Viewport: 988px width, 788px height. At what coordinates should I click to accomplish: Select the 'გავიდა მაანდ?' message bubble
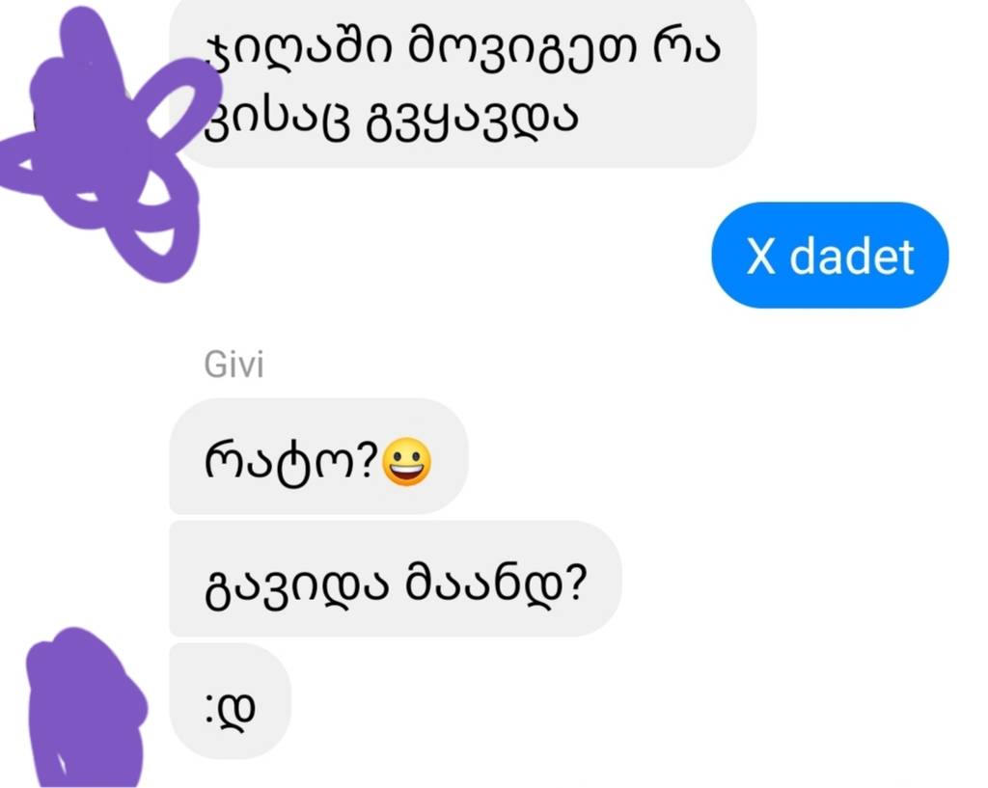click(x=395, y=579)
